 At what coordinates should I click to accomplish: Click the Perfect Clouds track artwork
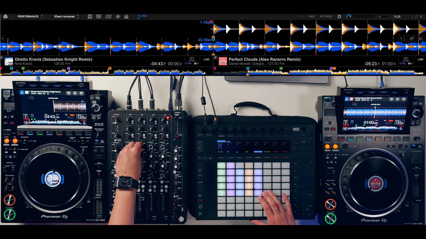[223, 61]
